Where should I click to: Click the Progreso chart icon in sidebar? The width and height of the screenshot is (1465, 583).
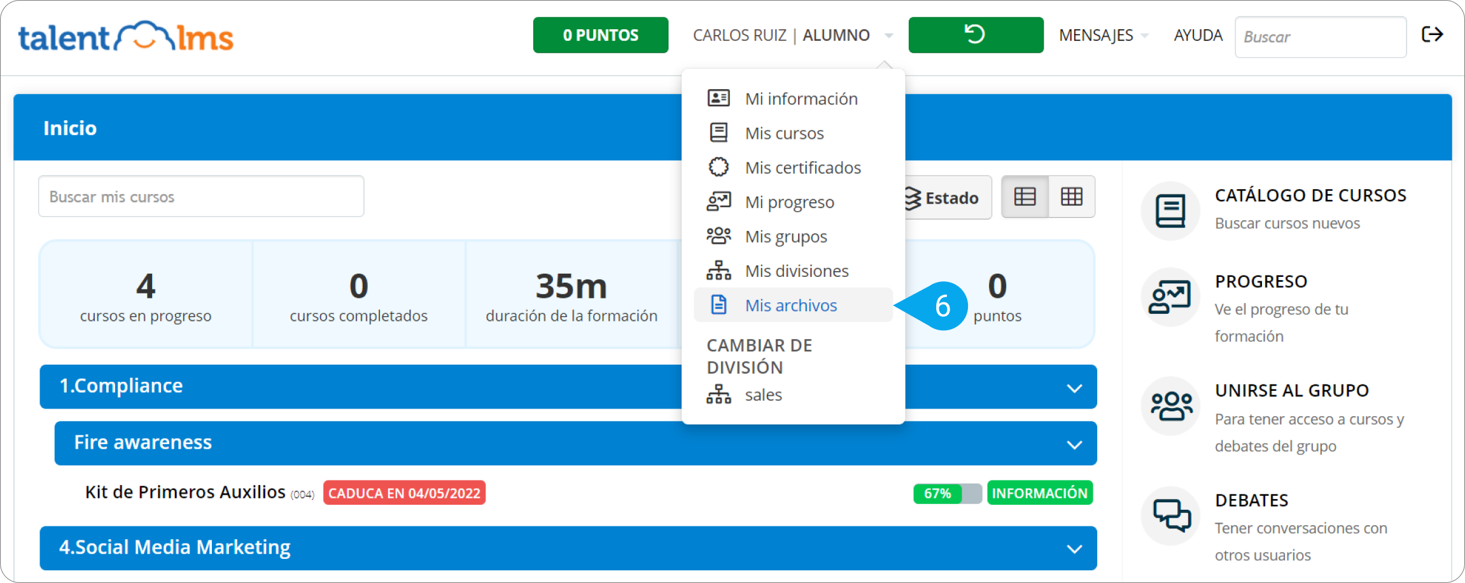(x=1170, y=297)
